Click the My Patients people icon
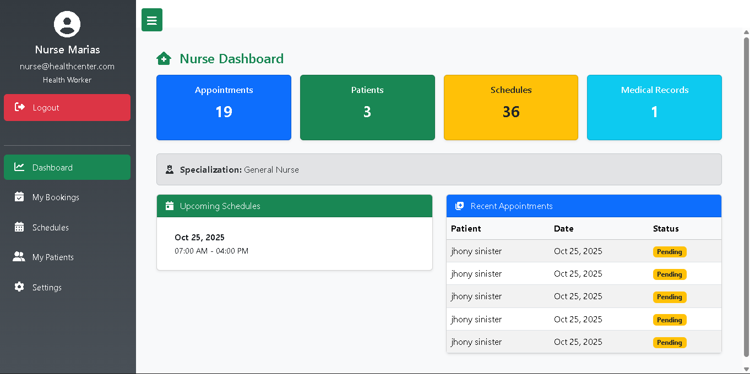 (19, 257)
